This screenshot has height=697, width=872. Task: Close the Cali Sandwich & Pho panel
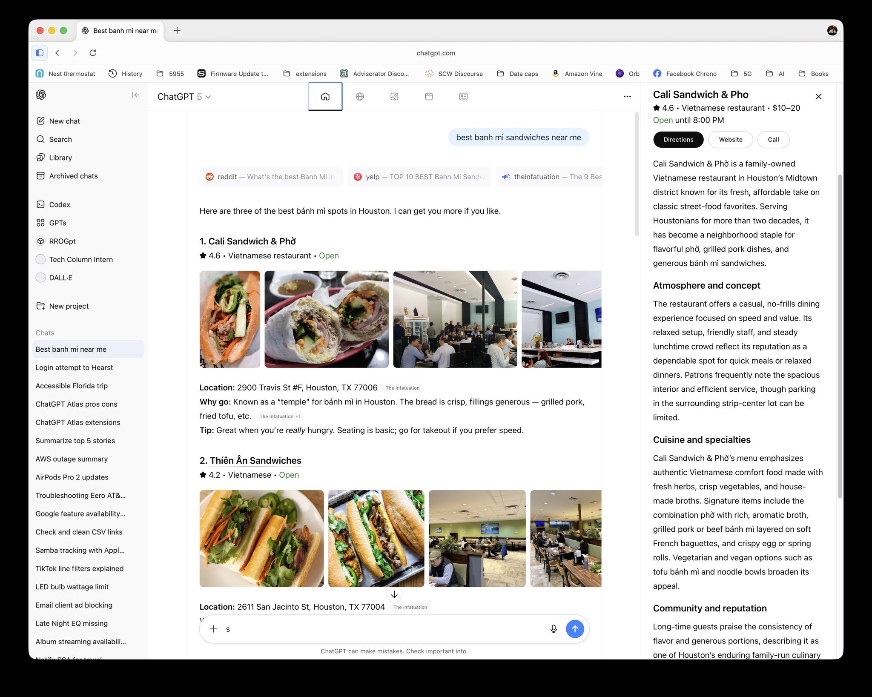818,97
